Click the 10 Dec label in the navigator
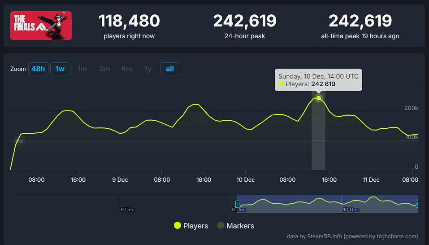Screen dimensions: 429x245 [351, 209]
